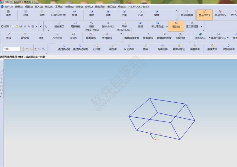Open the 编辑(E) menu
This screenshot has height=167, width=237.
coord(19,7)
